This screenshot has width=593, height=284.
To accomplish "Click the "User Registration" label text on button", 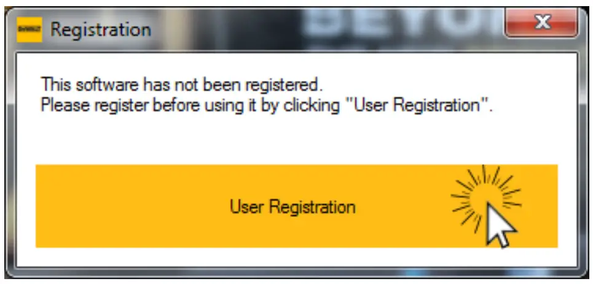I will tap(293, 207).
